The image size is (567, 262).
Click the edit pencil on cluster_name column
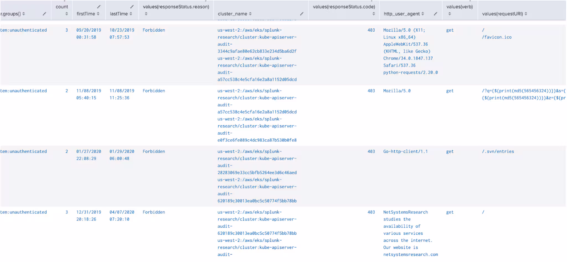click(302, 14)
